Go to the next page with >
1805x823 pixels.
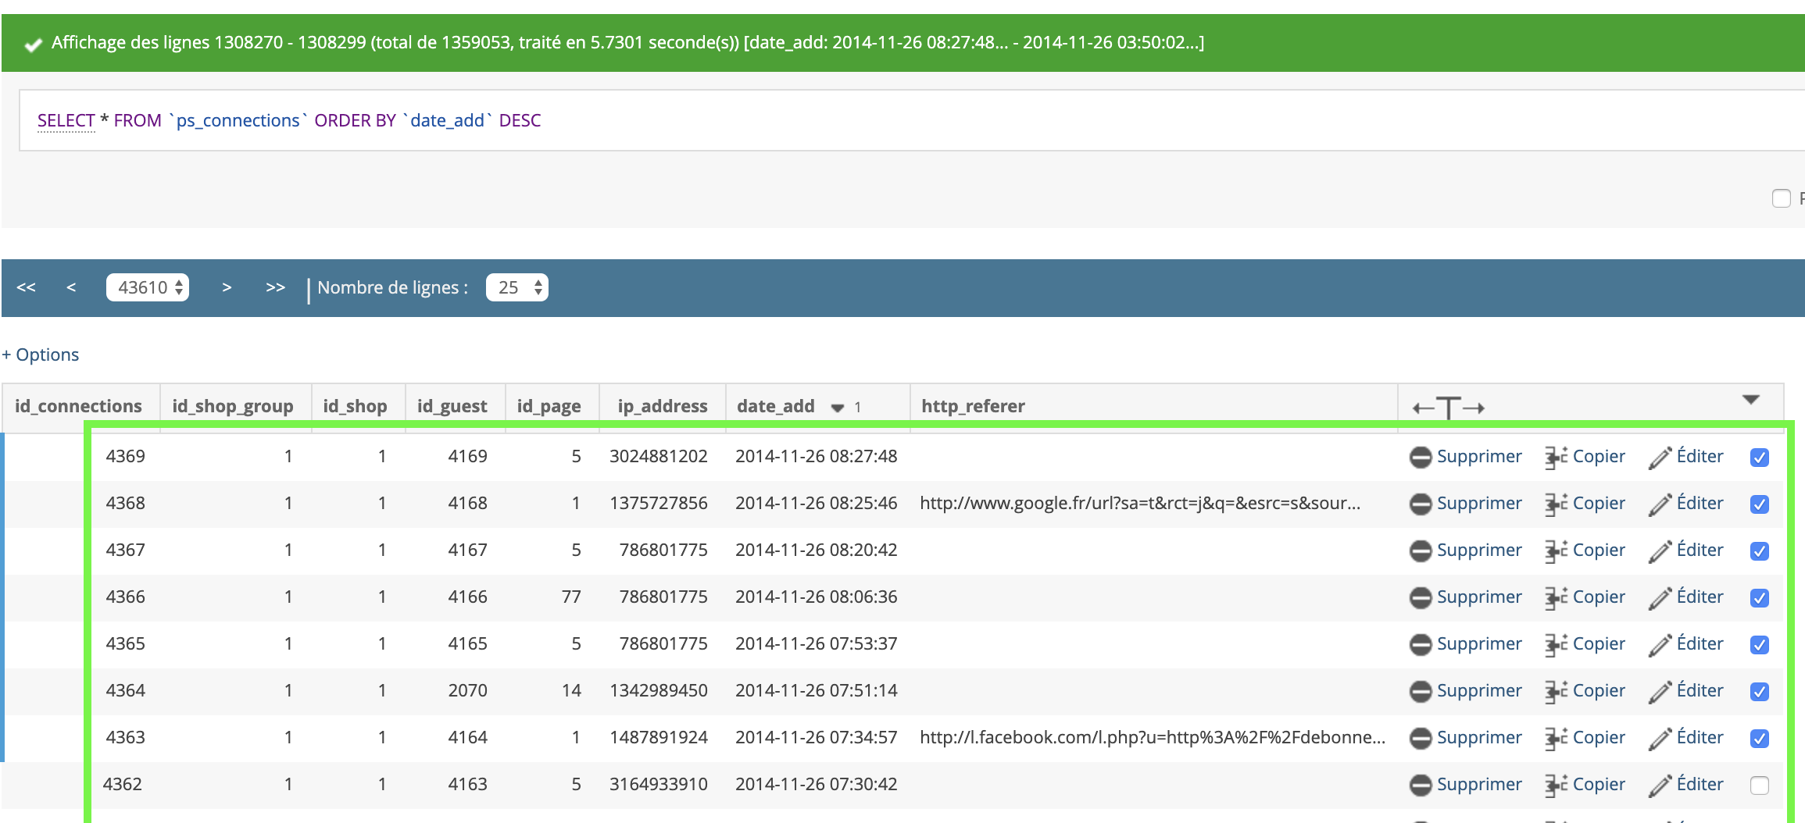click(227, 287)
